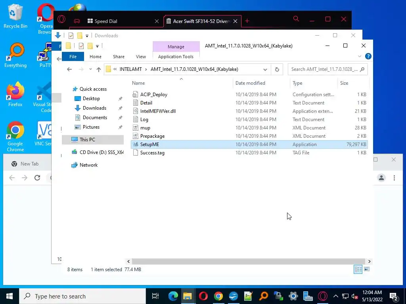Click search icon in Opera title bar
The image size is (406, 304).
click(296, 19)
